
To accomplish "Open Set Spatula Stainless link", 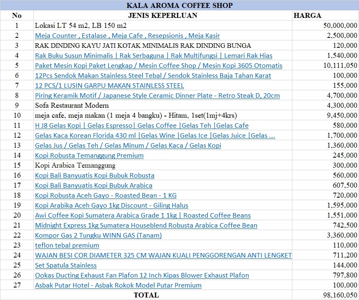I will pyautogui.click(x=66, y=265).
